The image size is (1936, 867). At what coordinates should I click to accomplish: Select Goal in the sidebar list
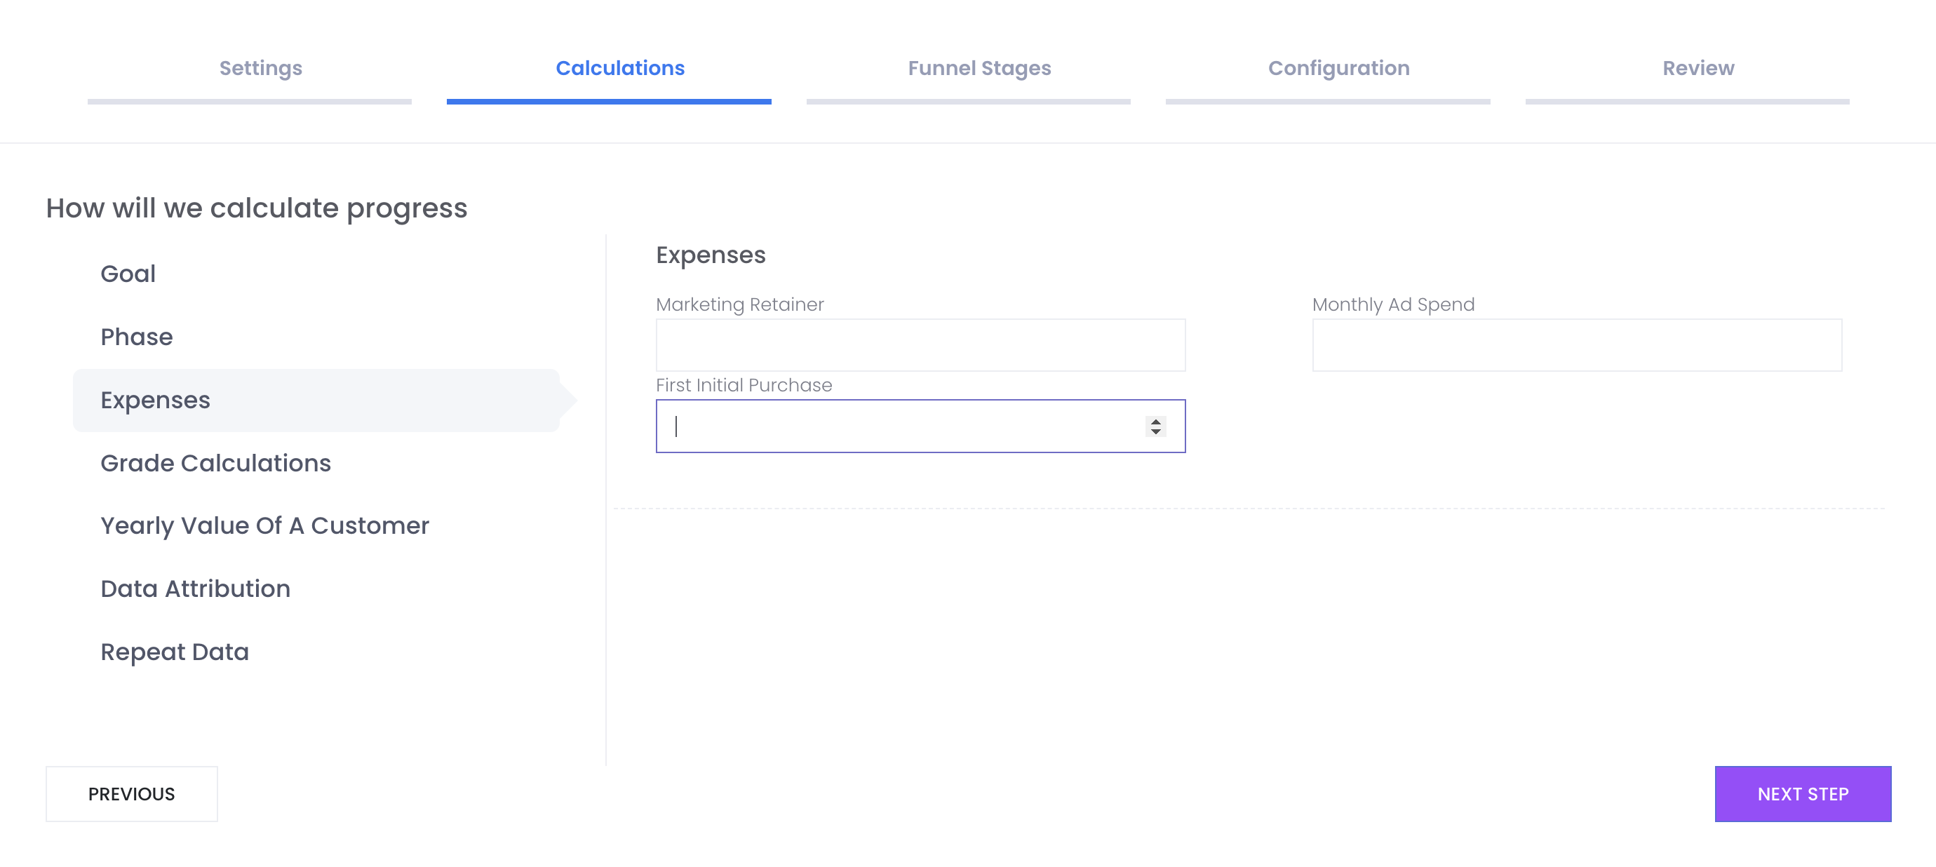coord(128,274)
